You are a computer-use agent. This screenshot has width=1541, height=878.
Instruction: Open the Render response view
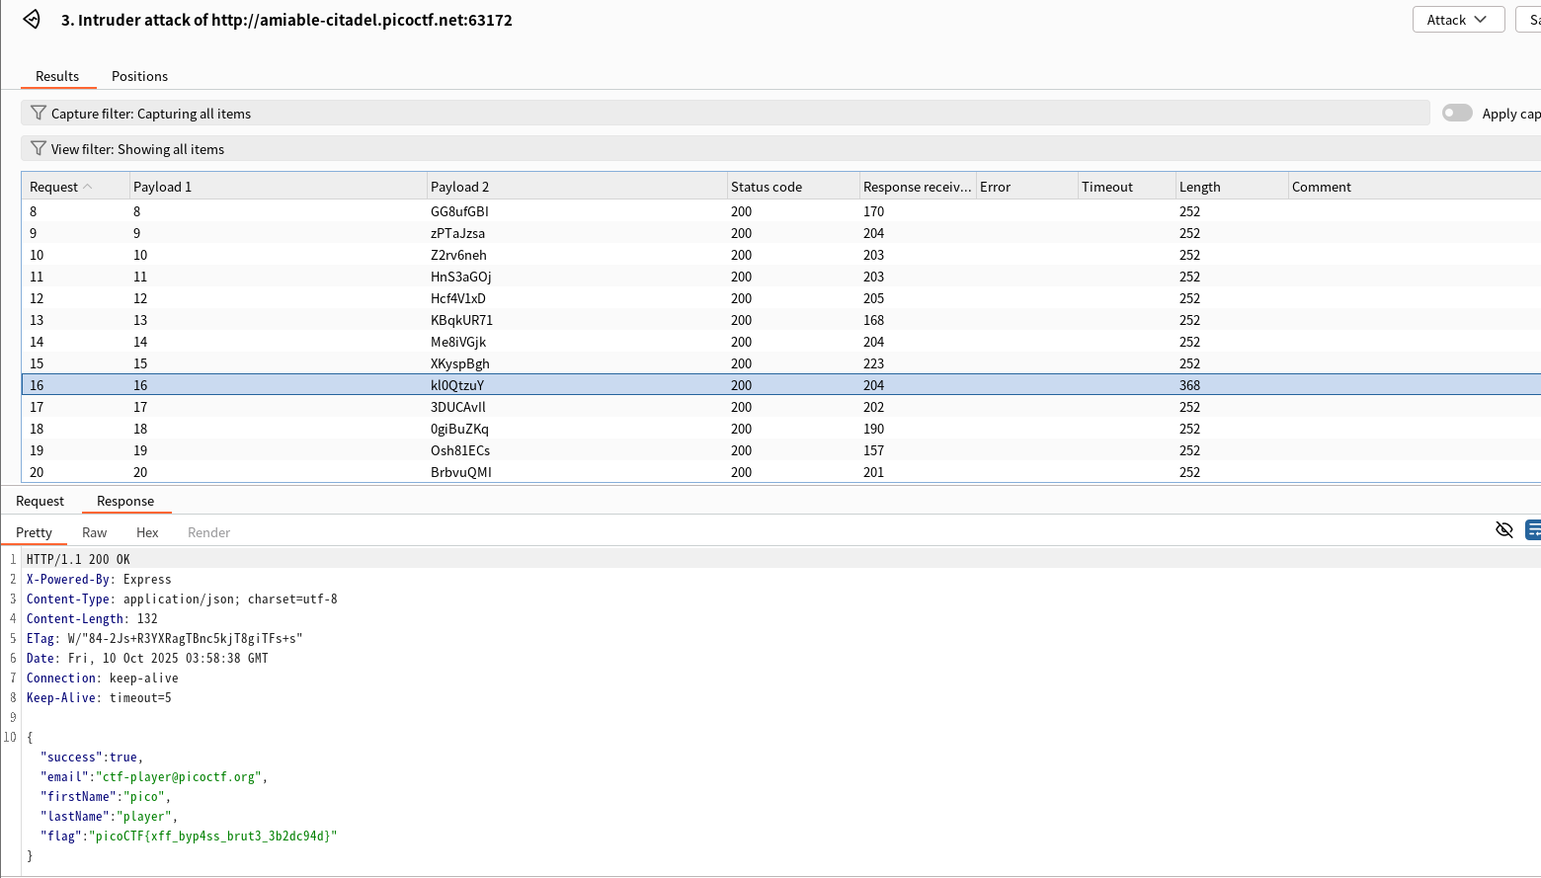coord(208,532)
